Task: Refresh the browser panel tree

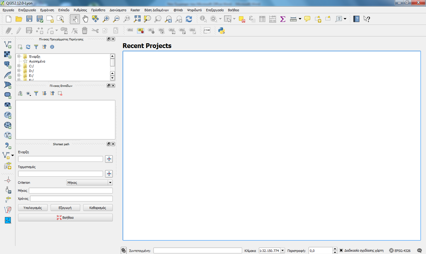Action: [28, 47]
